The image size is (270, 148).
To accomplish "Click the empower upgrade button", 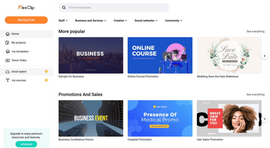I will (x=26, y=144).
